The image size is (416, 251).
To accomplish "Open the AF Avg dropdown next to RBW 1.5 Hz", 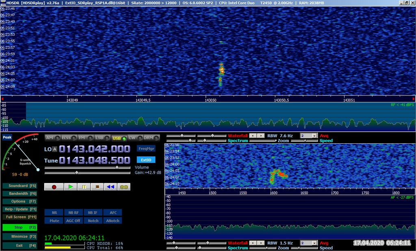I will pos(314,243).
